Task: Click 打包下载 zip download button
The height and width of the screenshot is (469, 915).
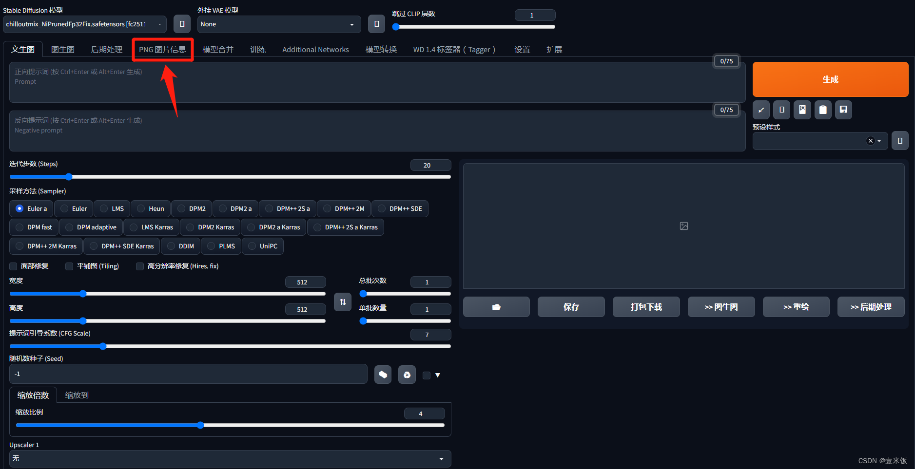Action: click(646, 307)
